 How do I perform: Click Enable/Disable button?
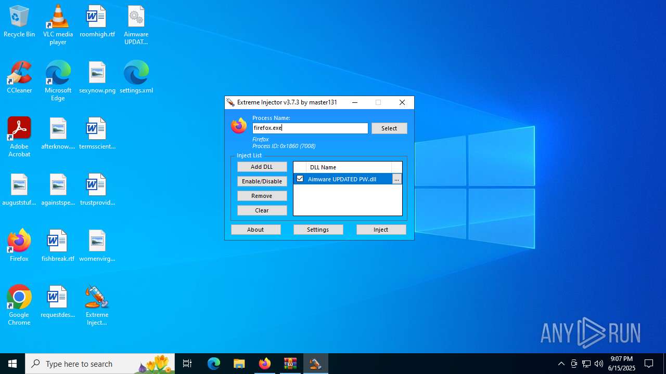(262, 181)
